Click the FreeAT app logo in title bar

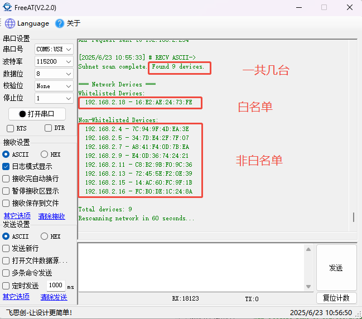click(7, 7)
